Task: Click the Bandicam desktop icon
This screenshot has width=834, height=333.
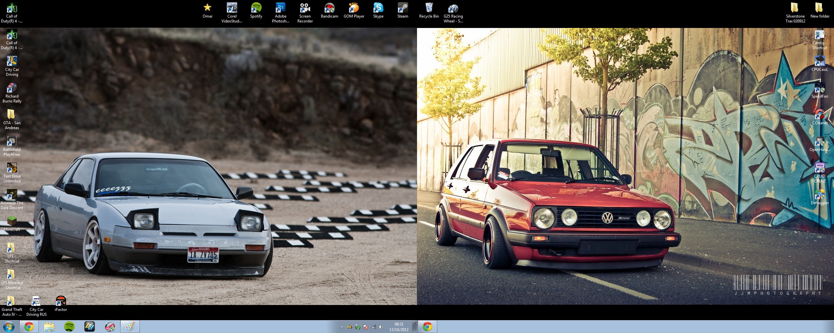Action: pos(329,10)
